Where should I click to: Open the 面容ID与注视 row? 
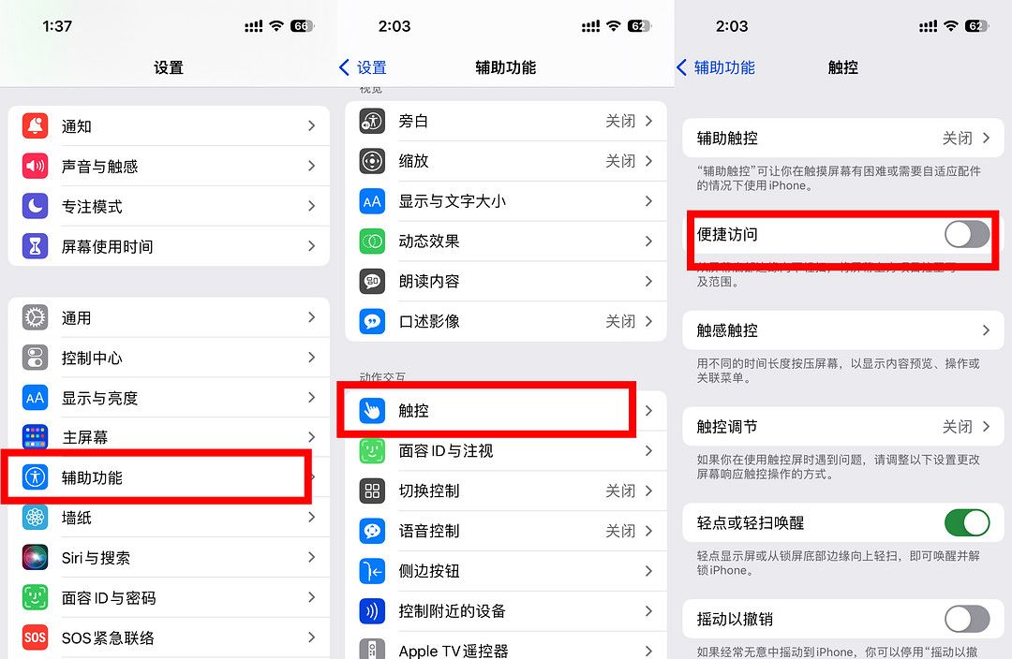click(506, 451)
